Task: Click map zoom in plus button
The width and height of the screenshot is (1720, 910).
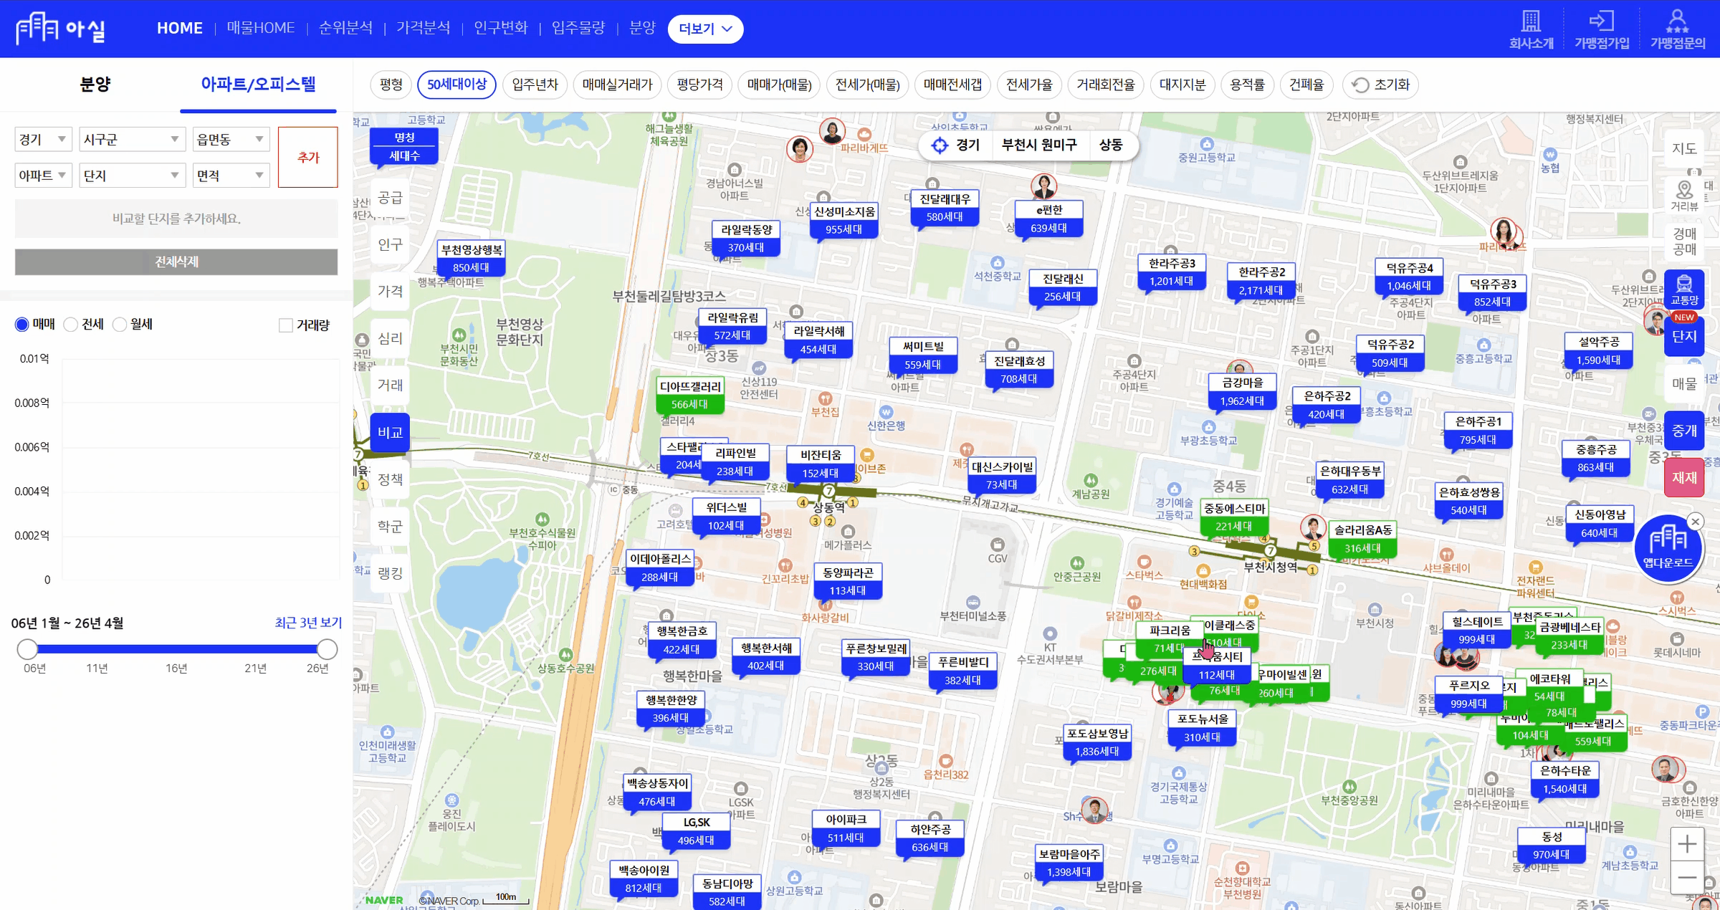Action: pos(1686,844)
